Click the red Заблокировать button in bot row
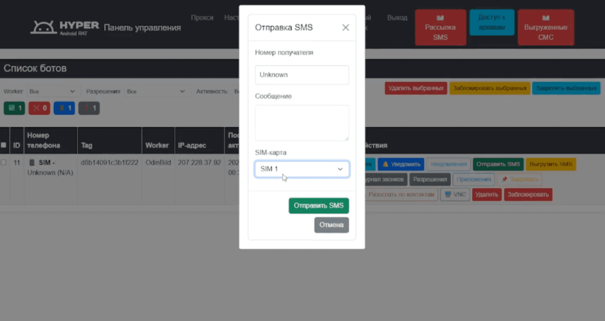 tap(528, 195)
